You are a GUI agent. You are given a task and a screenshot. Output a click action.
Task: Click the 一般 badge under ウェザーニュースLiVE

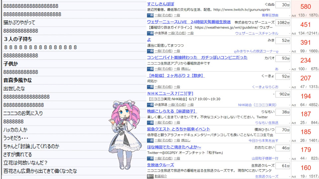[x=150, y=33]
